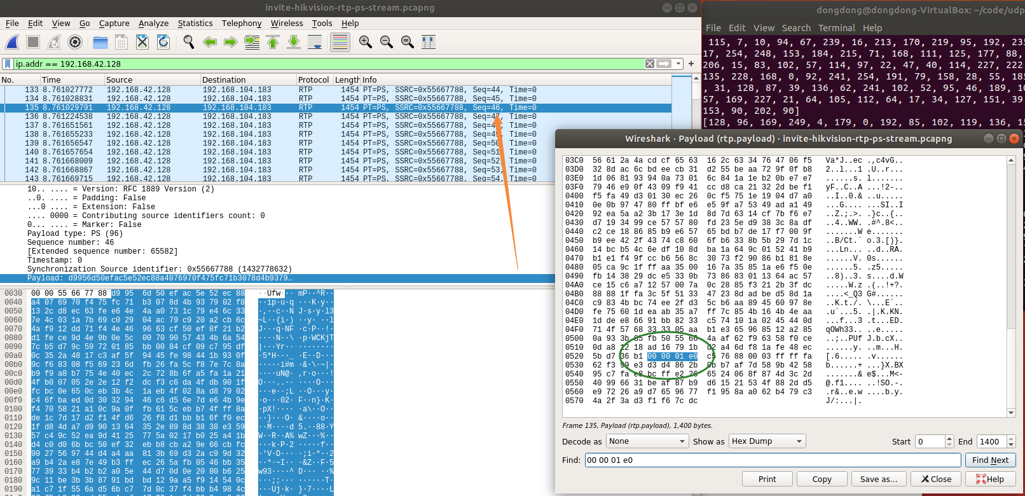1025x496 pixels.
Task: Open capture options gear icon
Action: (75, 42)
